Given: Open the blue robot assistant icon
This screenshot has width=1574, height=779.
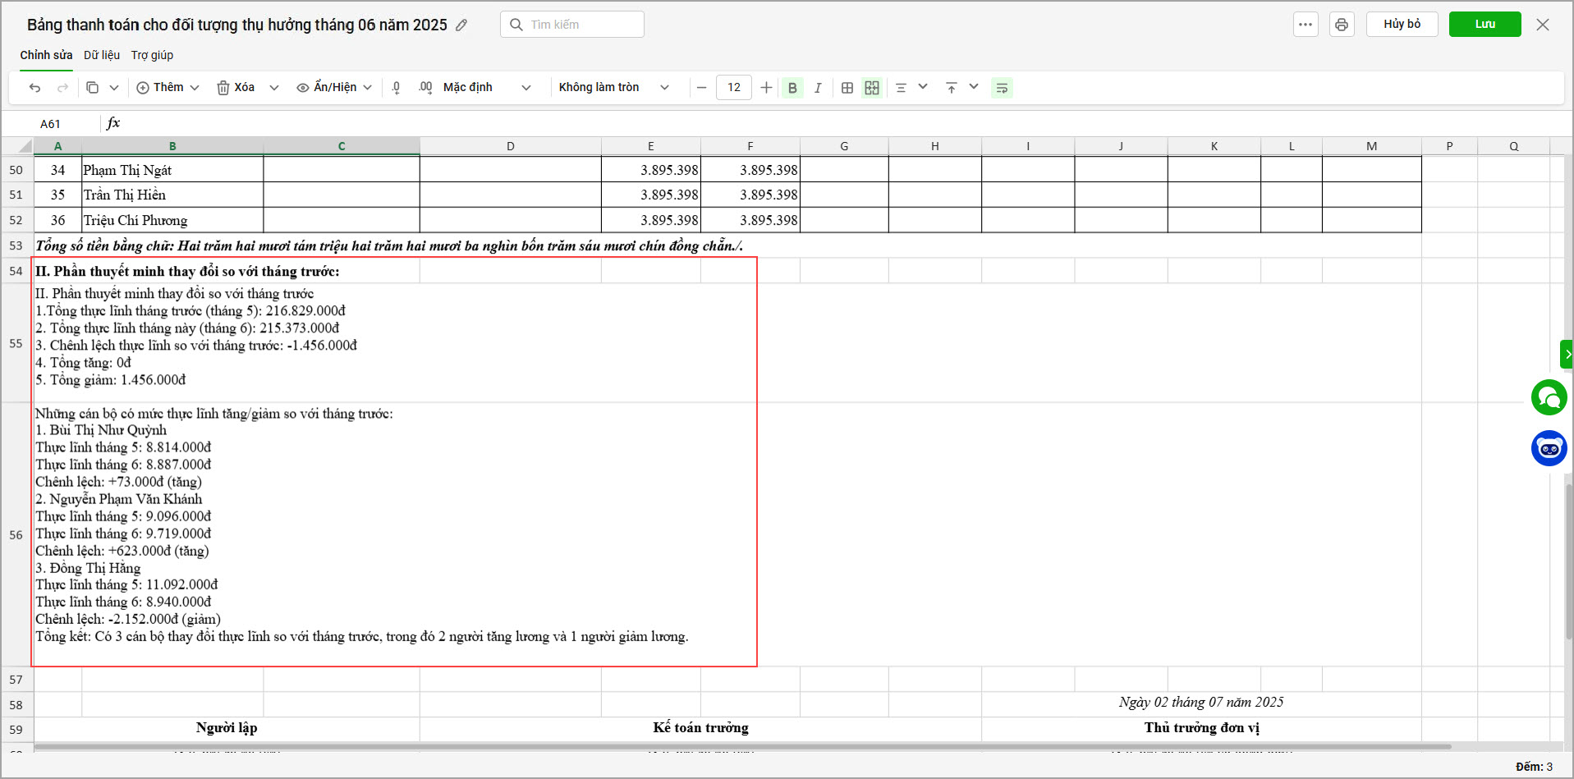Looking at the screenshot, I should [x=1549, y=448].
